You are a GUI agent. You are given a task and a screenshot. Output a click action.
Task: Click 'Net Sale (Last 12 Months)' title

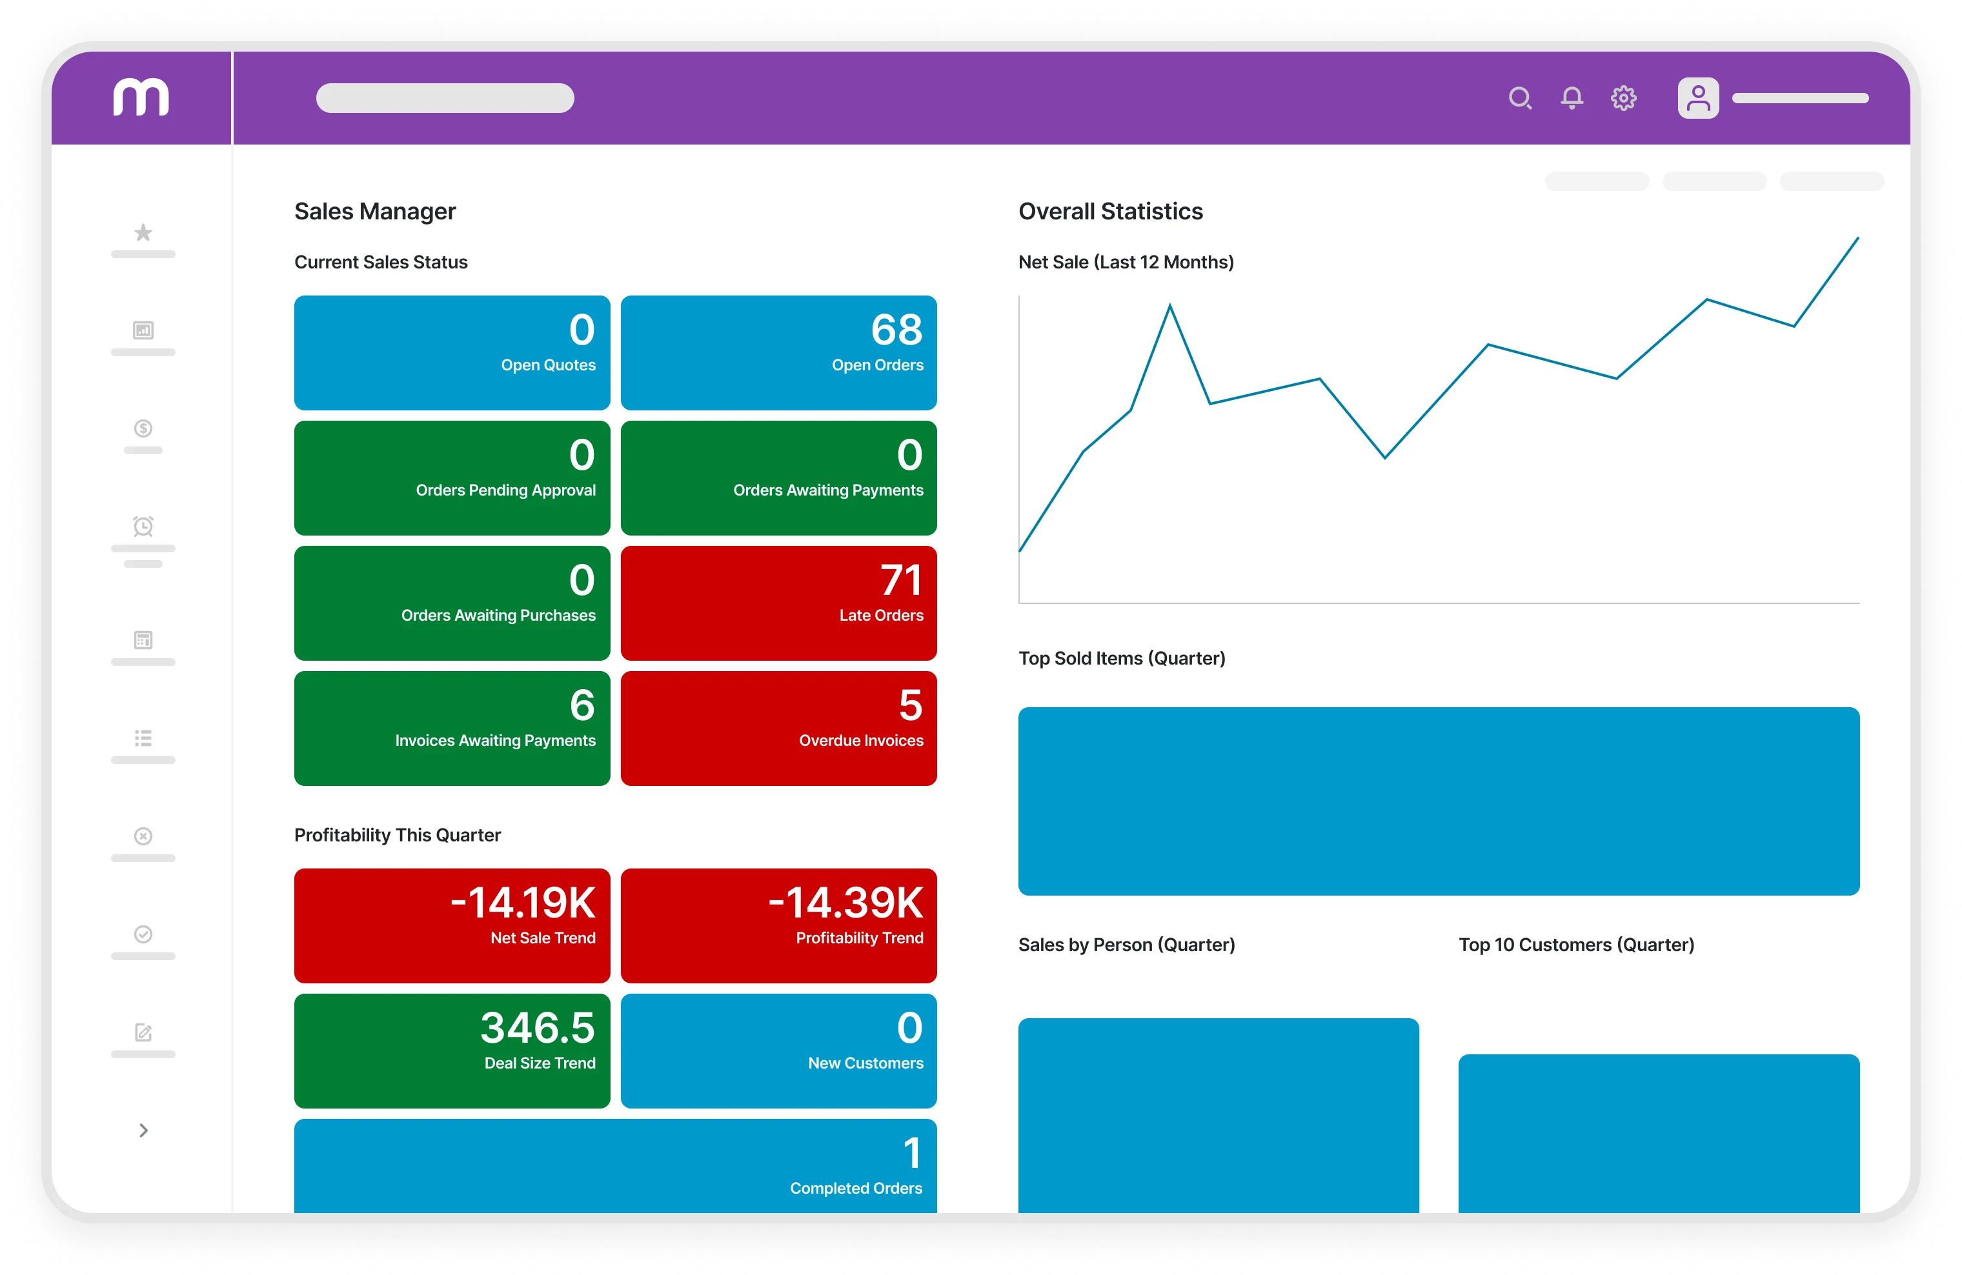click(1126, 262)
